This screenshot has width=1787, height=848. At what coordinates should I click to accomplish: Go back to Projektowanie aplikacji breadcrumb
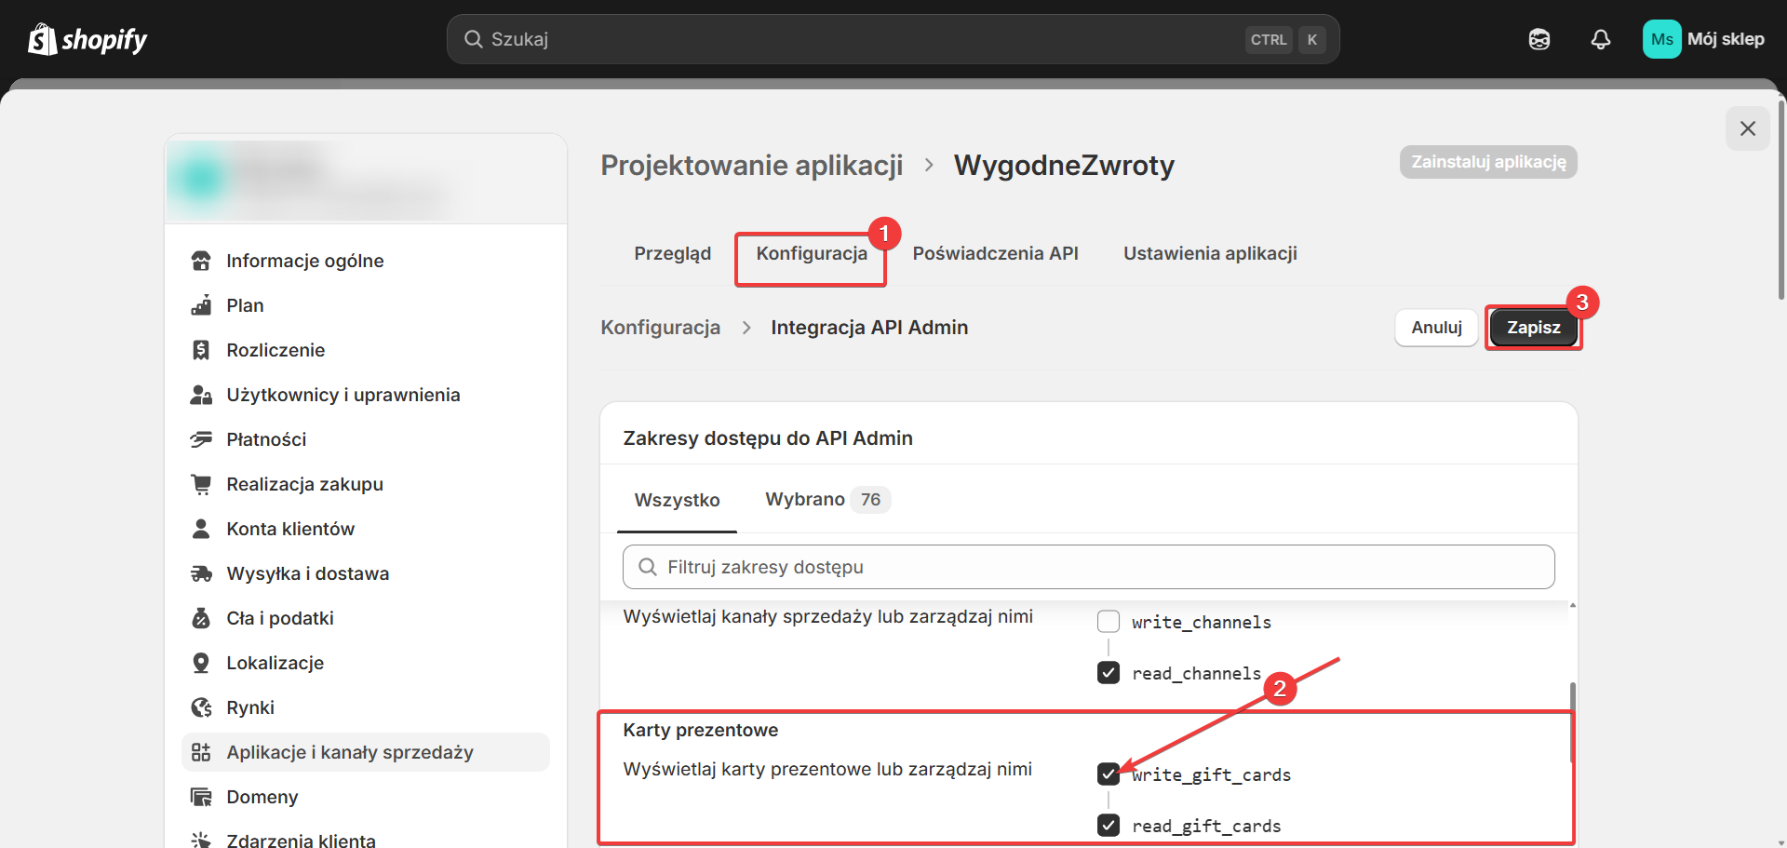click(x=751, y=166)
